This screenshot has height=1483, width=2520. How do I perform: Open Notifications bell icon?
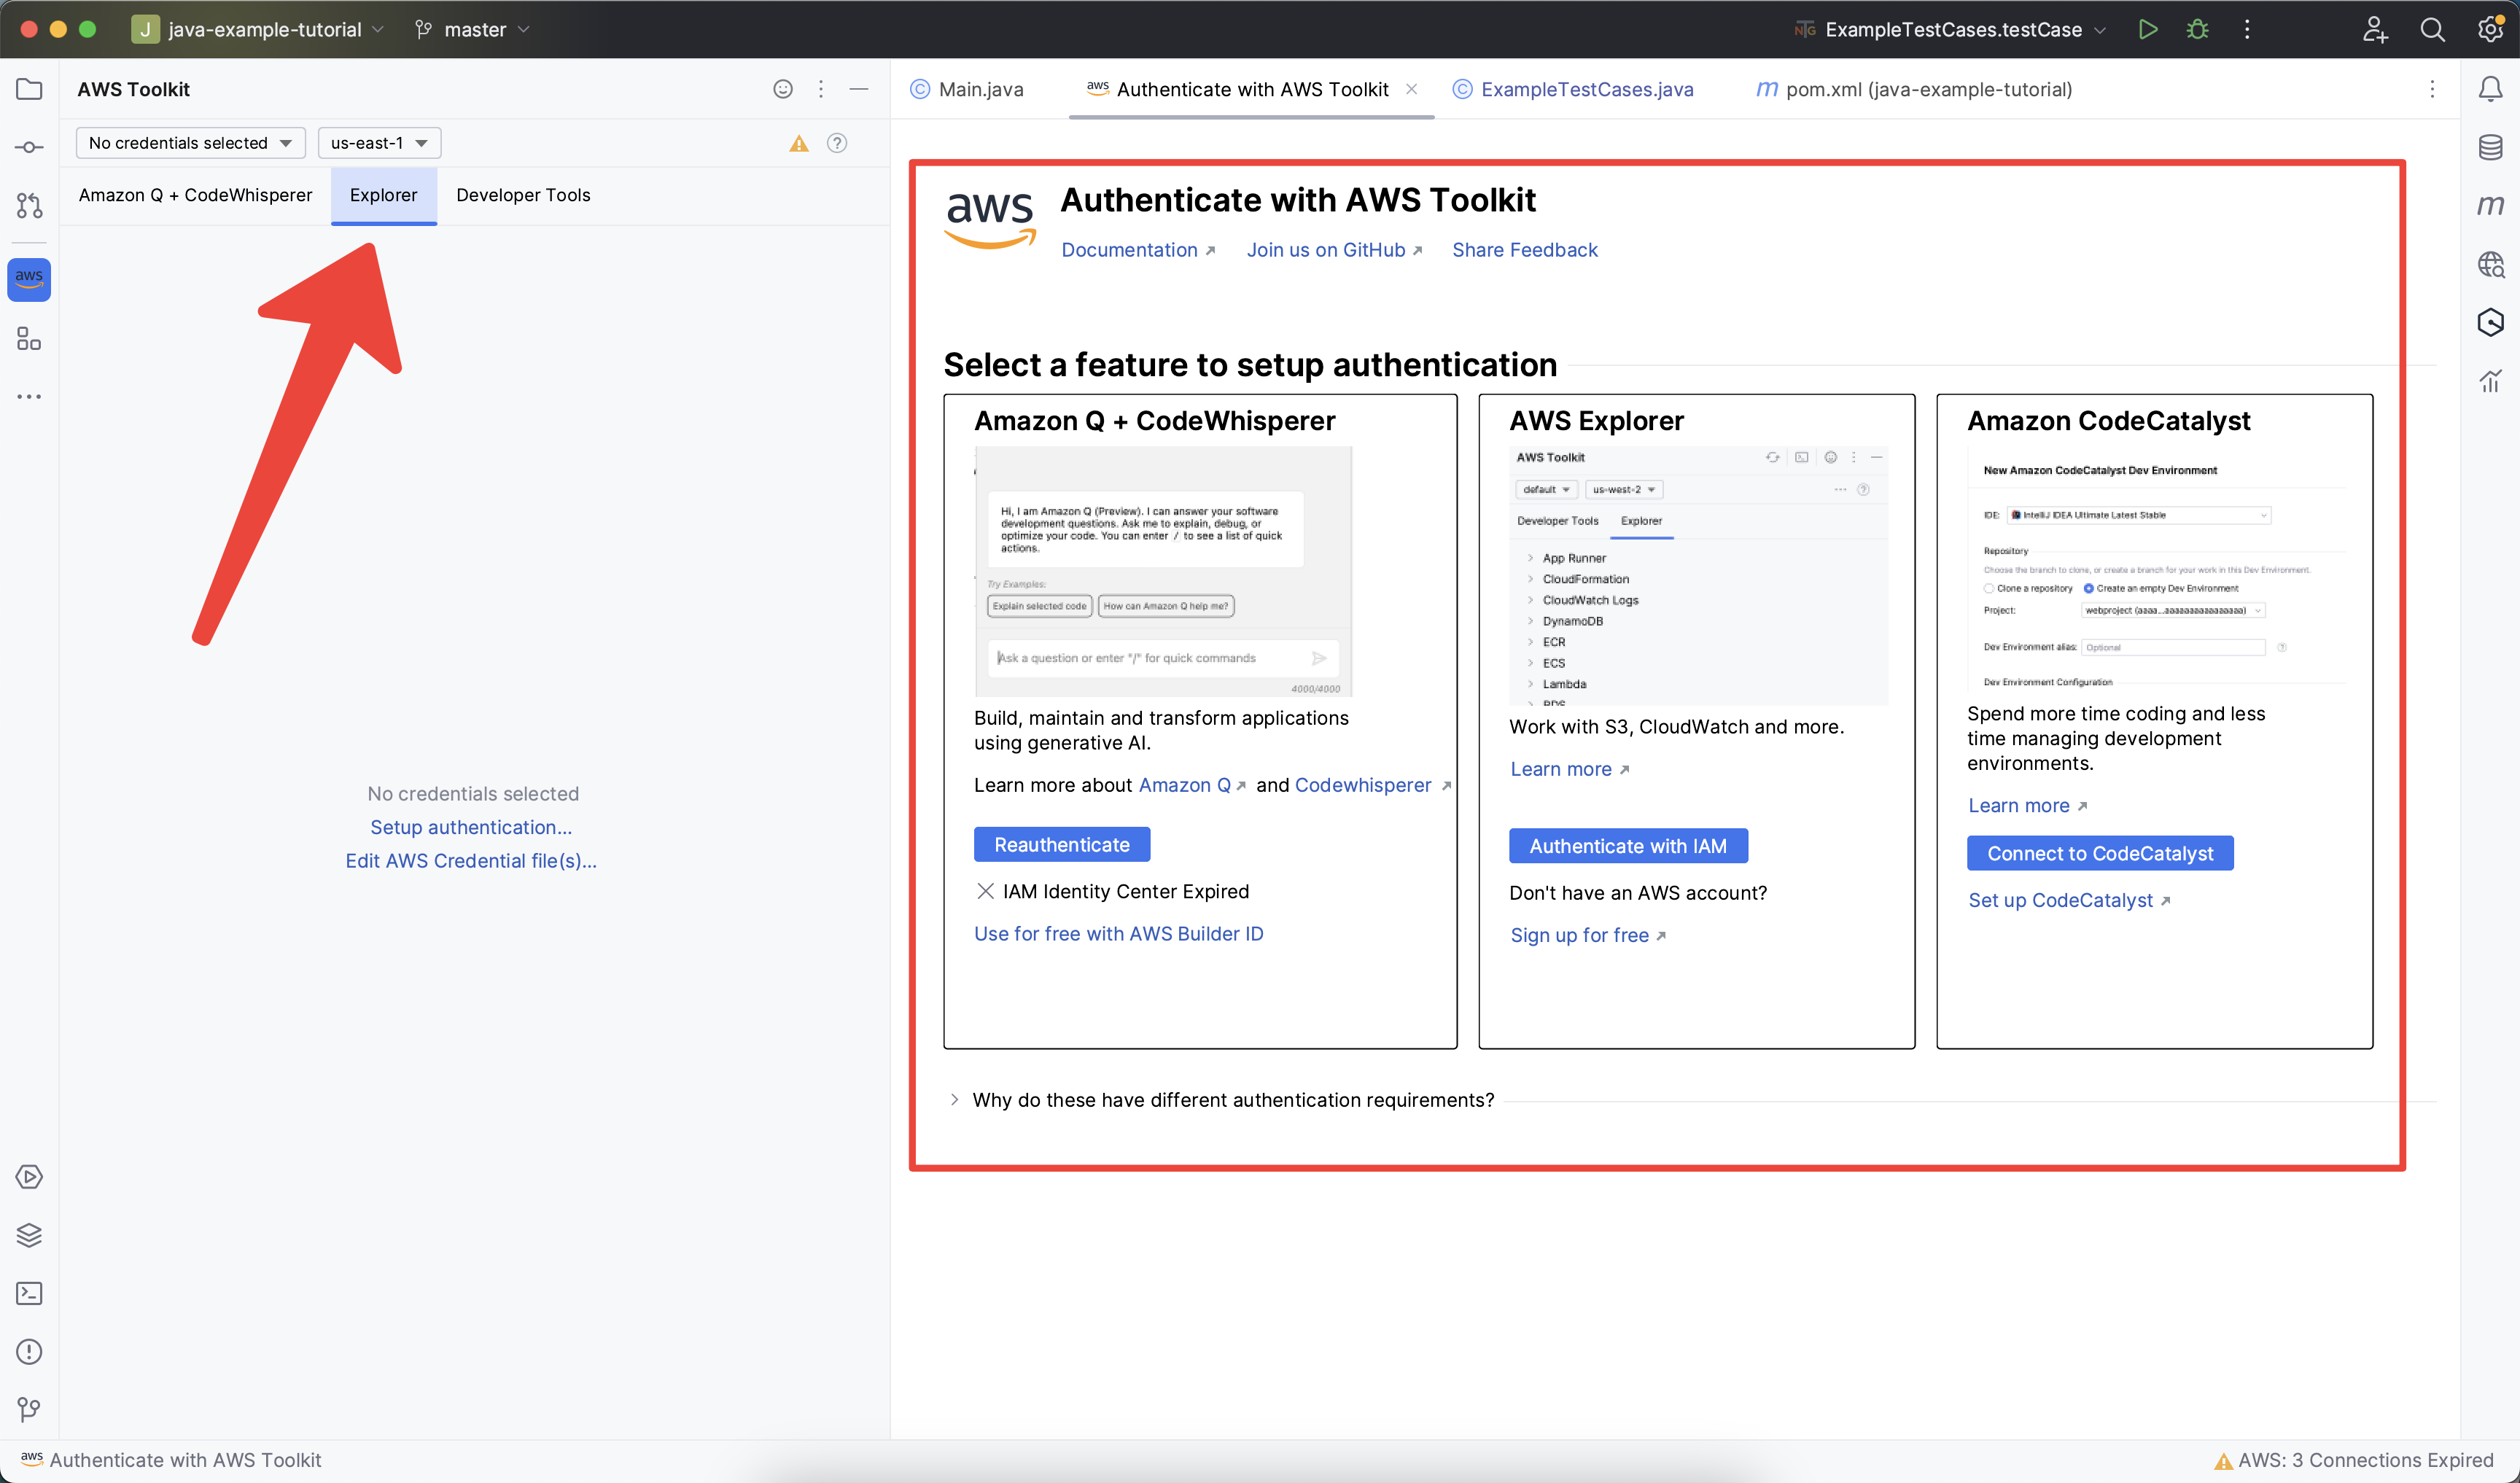(2490, 89)
